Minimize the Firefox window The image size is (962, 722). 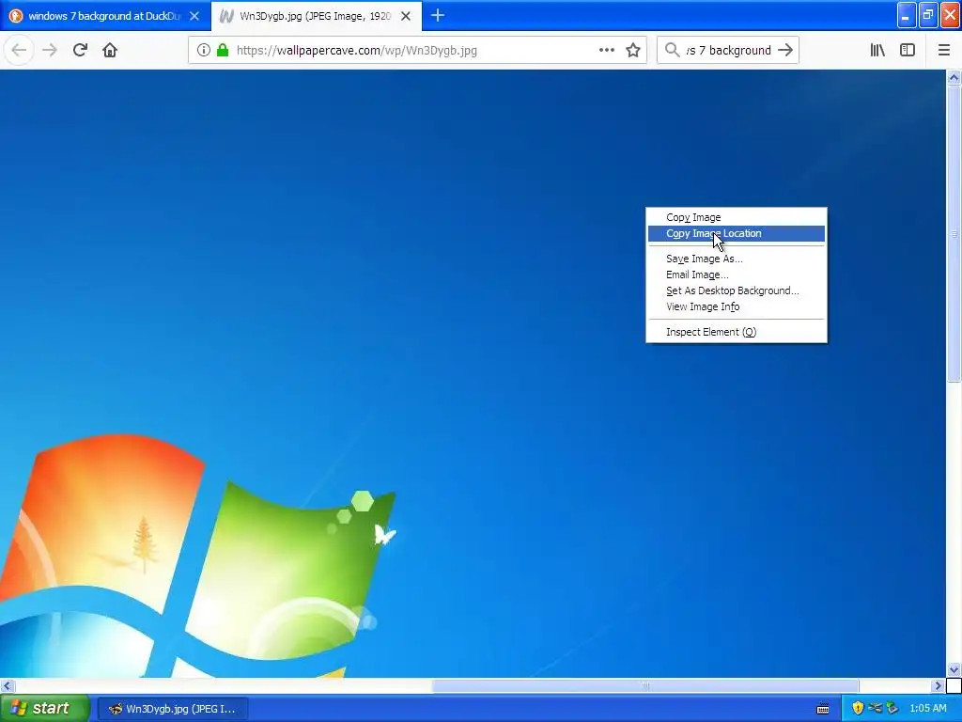pyautogui.click(x=907, y=15)
